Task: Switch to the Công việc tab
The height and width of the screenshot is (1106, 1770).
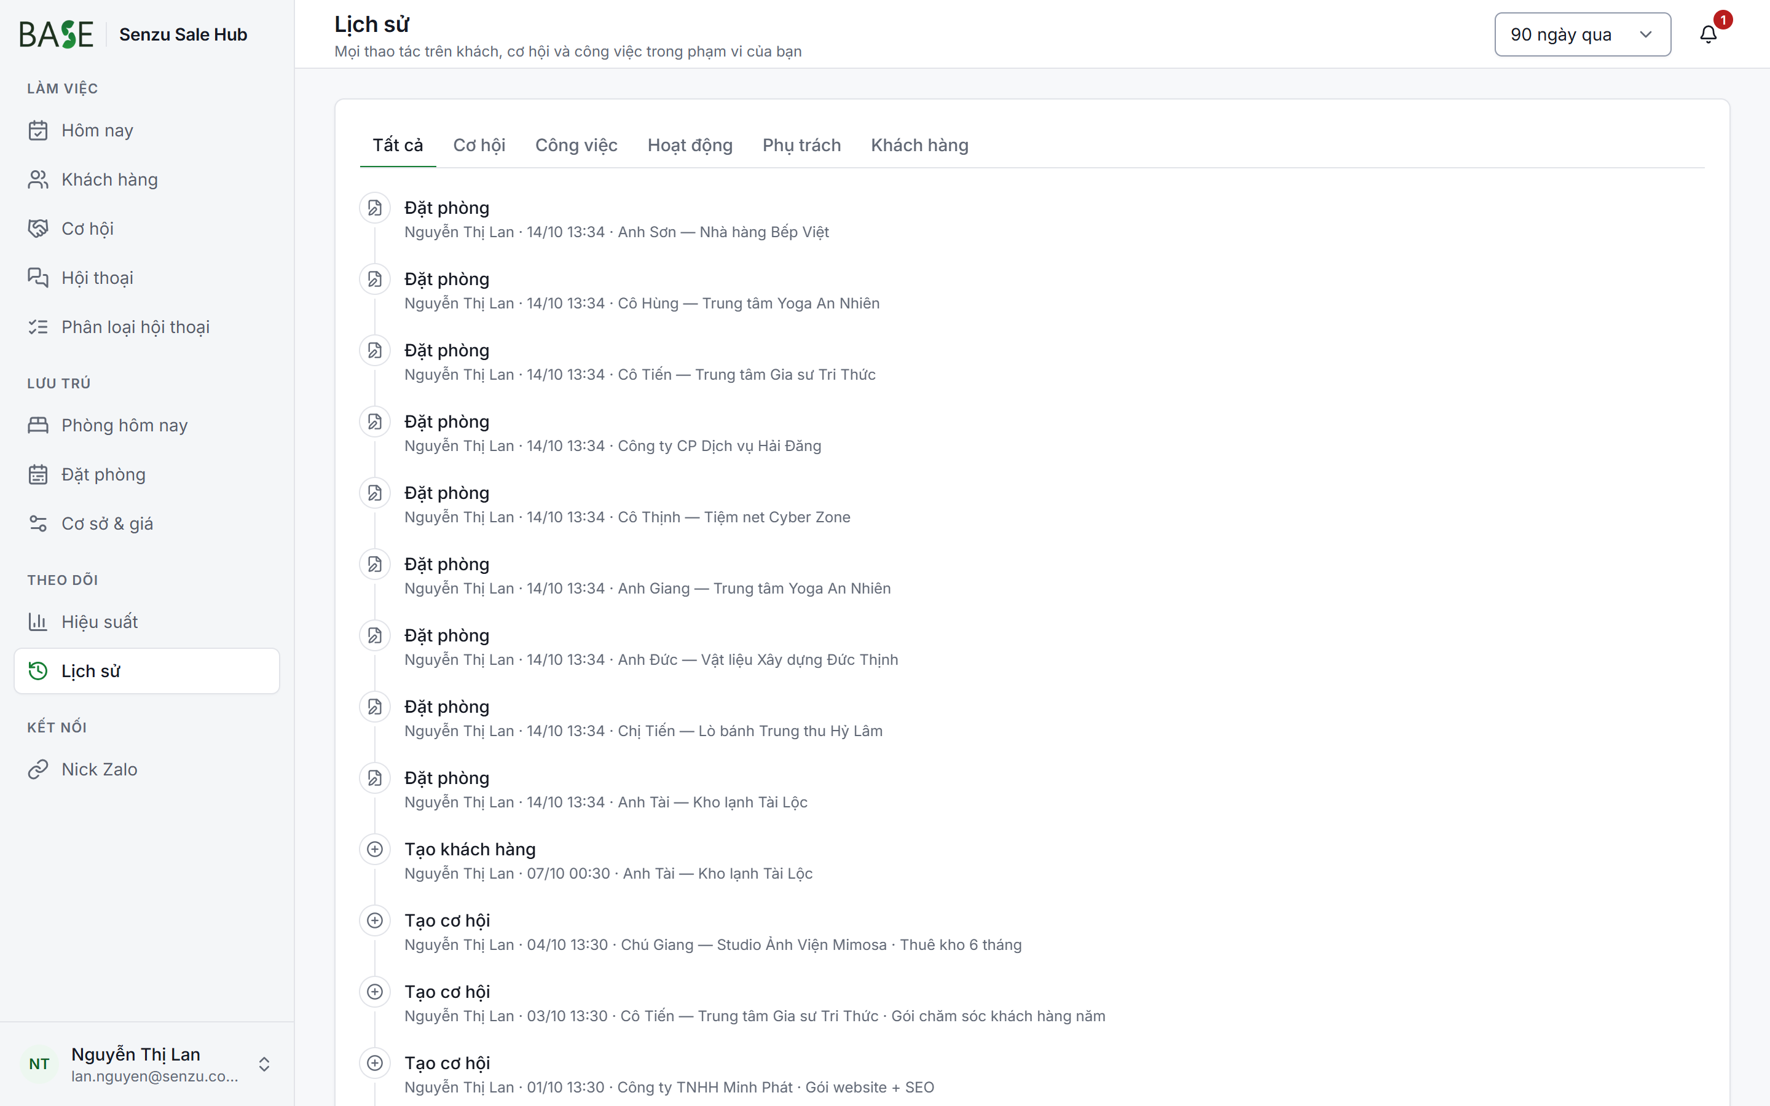Action: tap(576, 145)
